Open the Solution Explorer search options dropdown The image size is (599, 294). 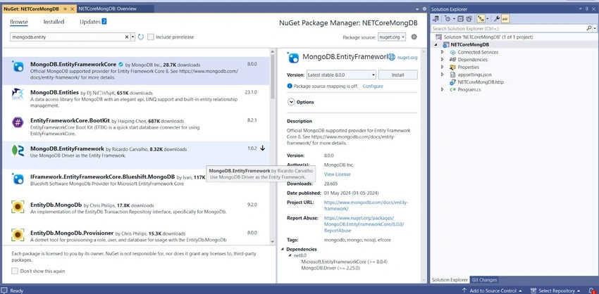coord(595,28)
